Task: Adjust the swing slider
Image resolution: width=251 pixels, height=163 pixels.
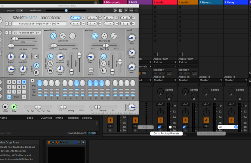Action: pyautogui.click(x=63, y=107)
